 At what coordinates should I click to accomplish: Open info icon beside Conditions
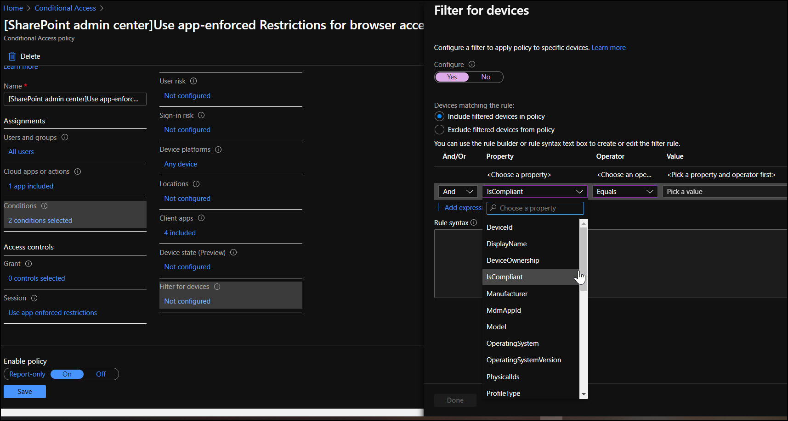click(x=45, y=206)
